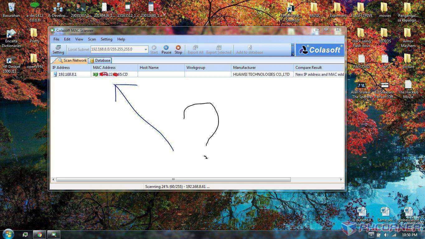Sort by MAC Address column header
Screen dimensions: 425x239
114,67
